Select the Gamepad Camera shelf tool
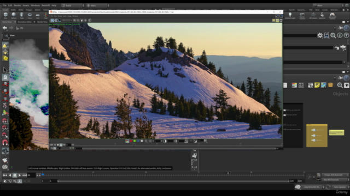The image size is (350, 196). (332, 16)
